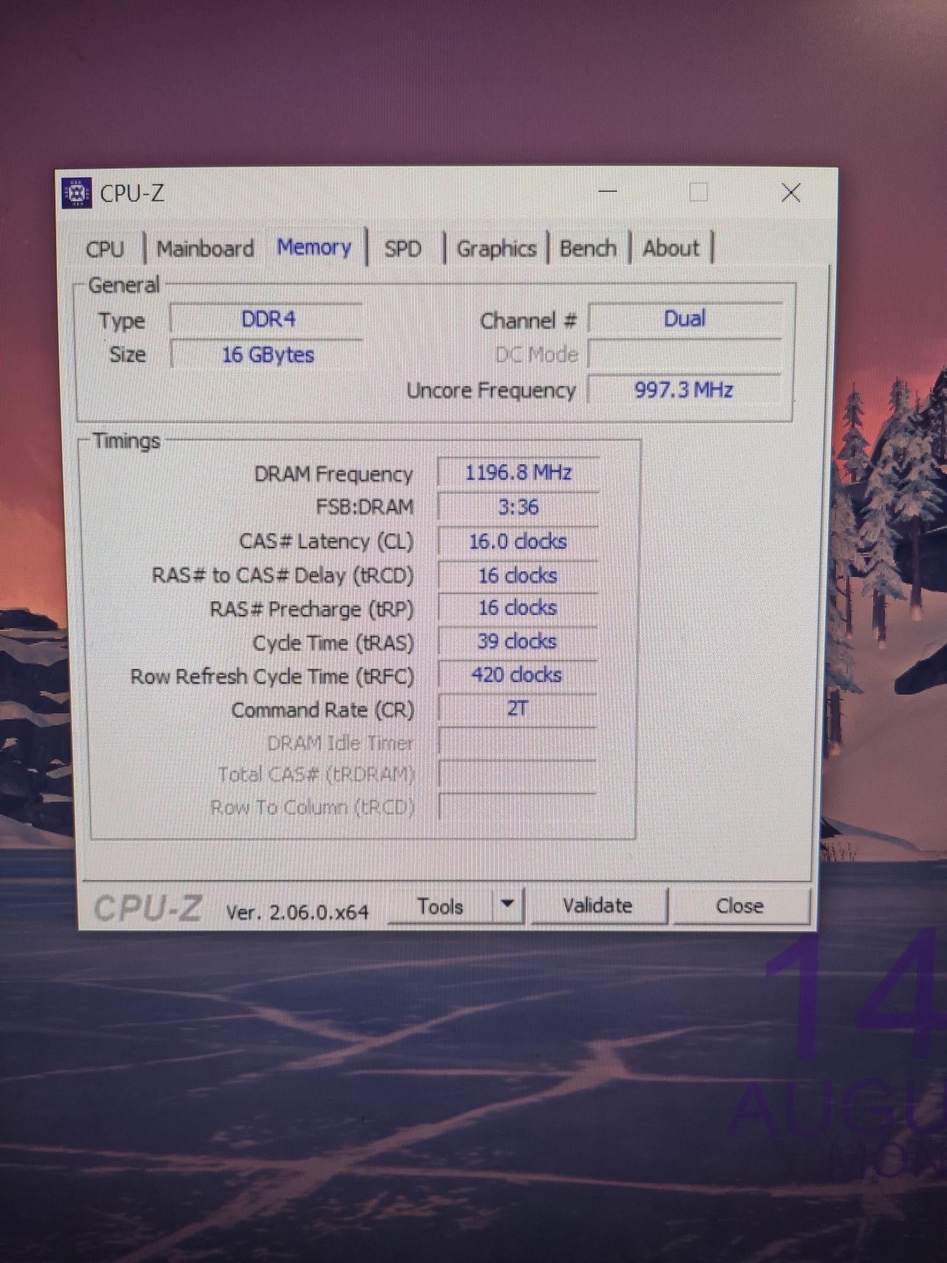947x1263 pixels.
Task: Click the Row Refresh Cycle Time (tRFC) label
Action: (x=272, y=677)
